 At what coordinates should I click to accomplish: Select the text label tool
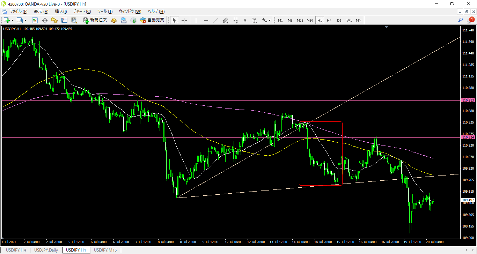(245, 20)
